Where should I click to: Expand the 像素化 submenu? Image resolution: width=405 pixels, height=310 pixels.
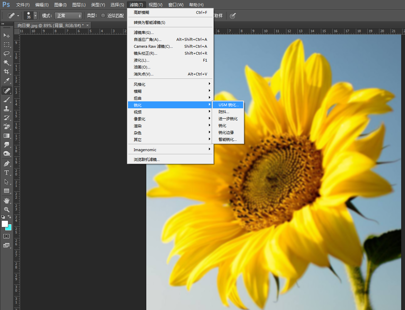(171, 119)
